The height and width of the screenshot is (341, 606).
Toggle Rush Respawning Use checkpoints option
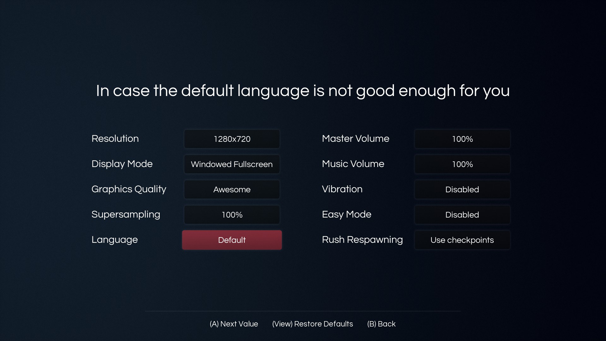tap(462, 240)
